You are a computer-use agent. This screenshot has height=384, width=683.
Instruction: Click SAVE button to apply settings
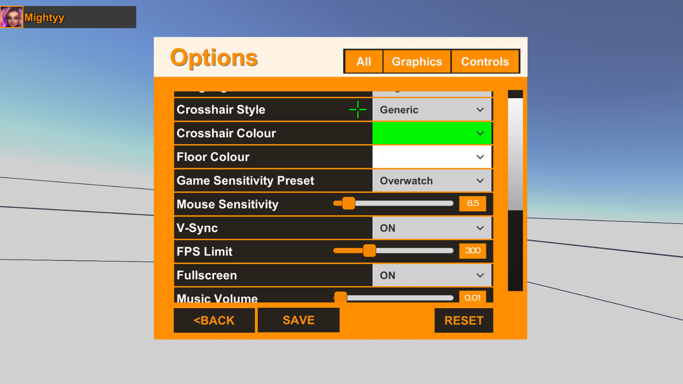pos(299,320)
